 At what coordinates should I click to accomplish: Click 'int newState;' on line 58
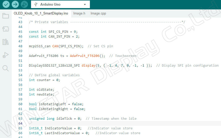coord(42,95)
